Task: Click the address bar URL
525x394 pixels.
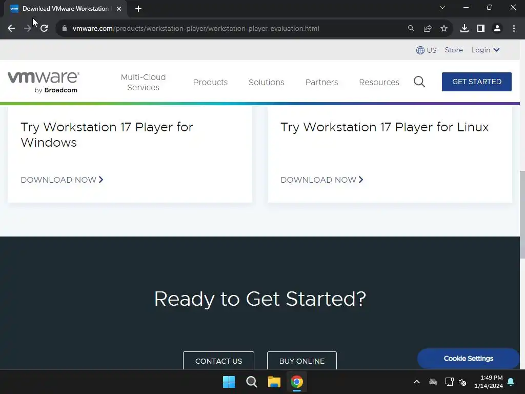Action: pyautogui.click(x=196, y=29)
